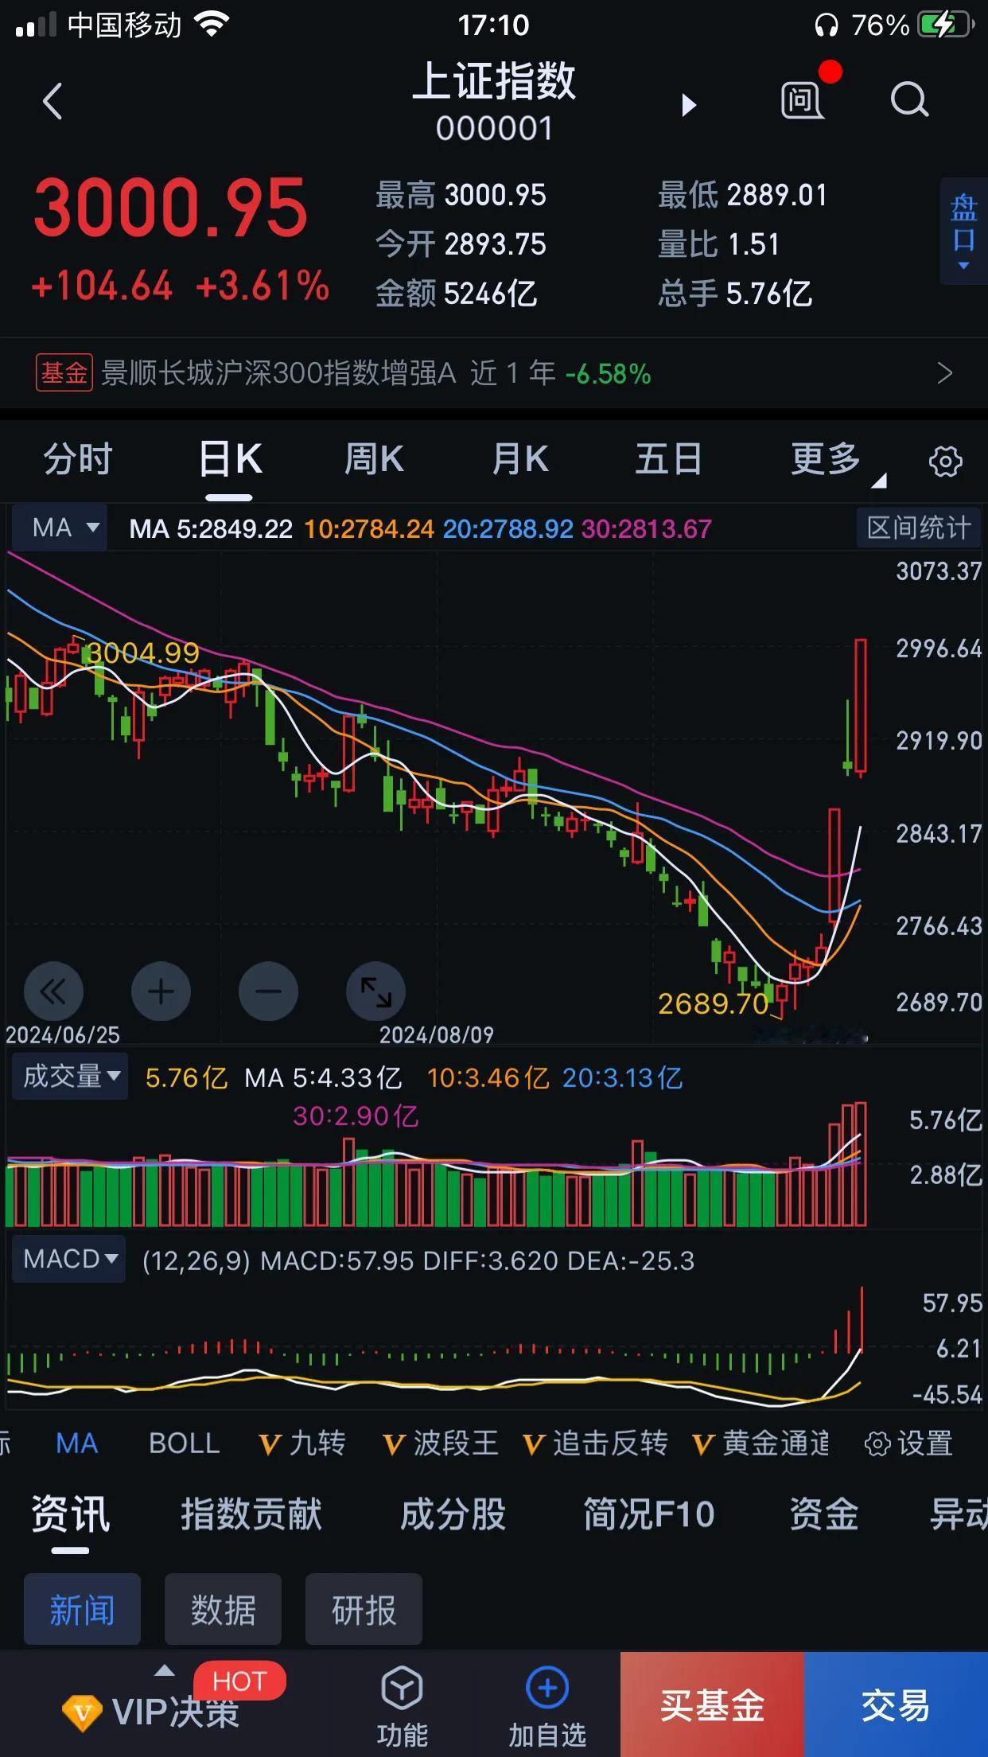This screenshot has height=1757, width=988.
Task: Open 资讯 tab
Action: (x=71, y=1514)
